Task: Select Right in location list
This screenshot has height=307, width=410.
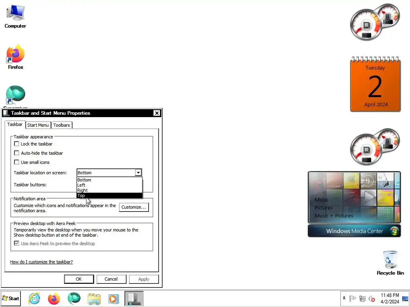Action: 110,190
